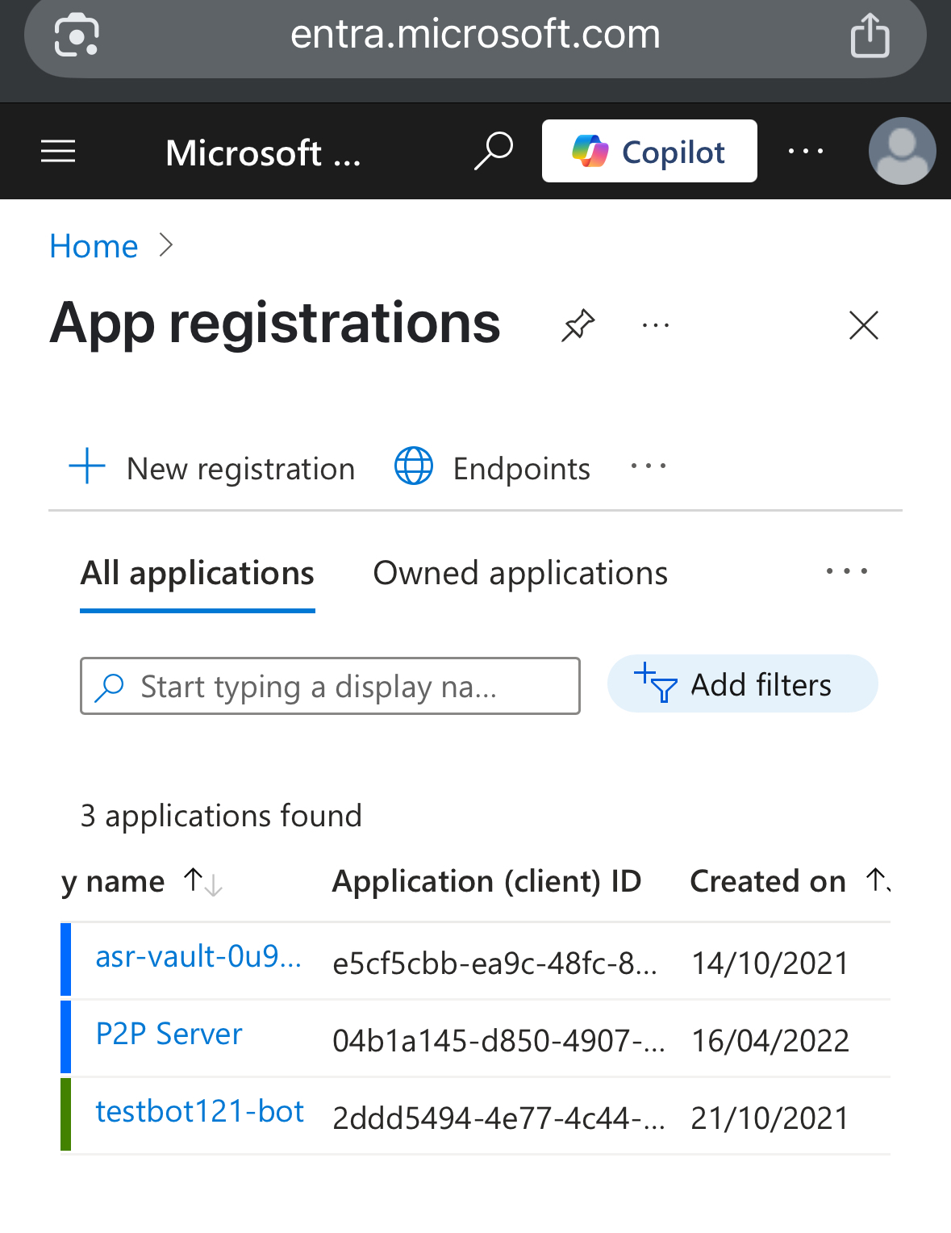Open the user account avatar
This screenshot has width=951, height=1233.
coord(902,151)
